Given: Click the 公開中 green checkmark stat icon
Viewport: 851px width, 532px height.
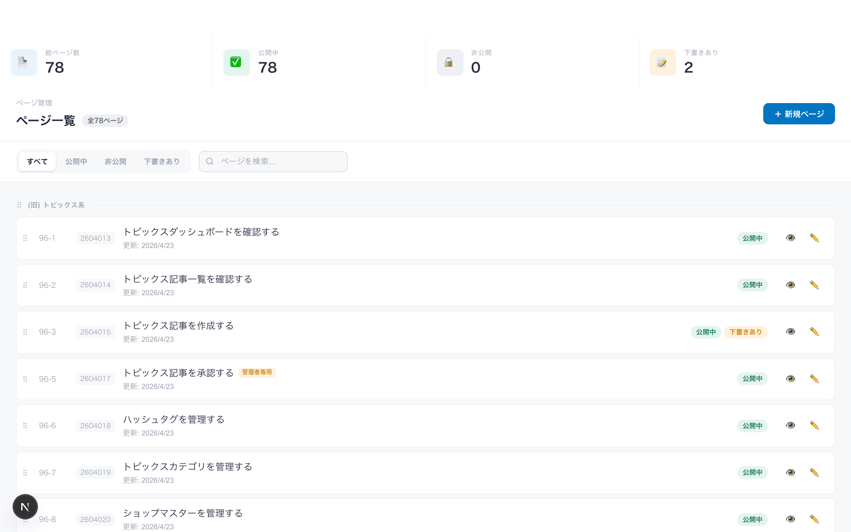Looking at the screenshot, I should point(237,62).
